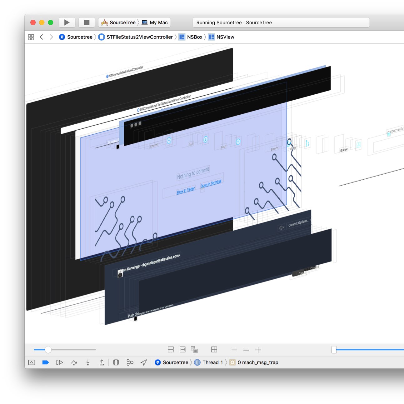Go back in the jump bar history

pos(41,37)
